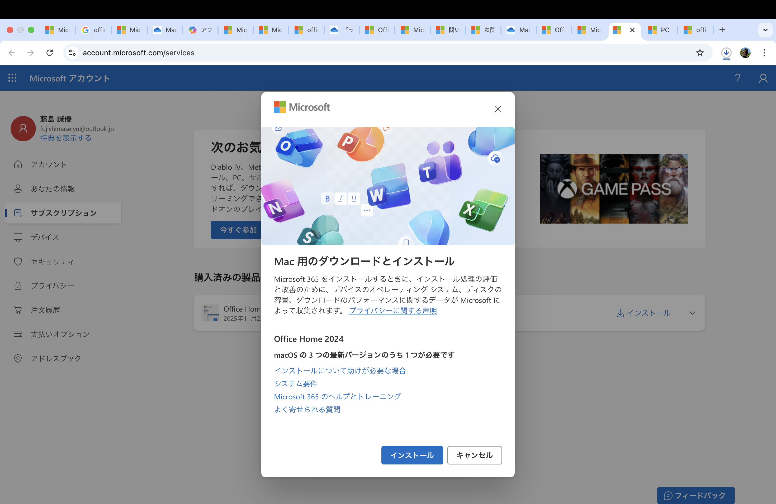Click the help question mark icon
This screenshot has height=504, width=776.
pyautogui.click(x=737, y=78)
